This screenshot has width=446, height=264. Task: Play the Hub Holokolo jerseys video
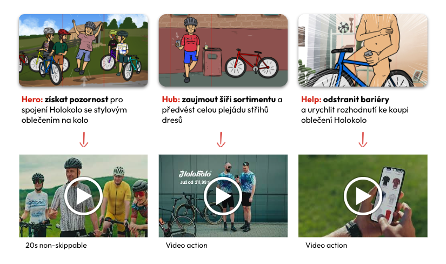[223, 196]
